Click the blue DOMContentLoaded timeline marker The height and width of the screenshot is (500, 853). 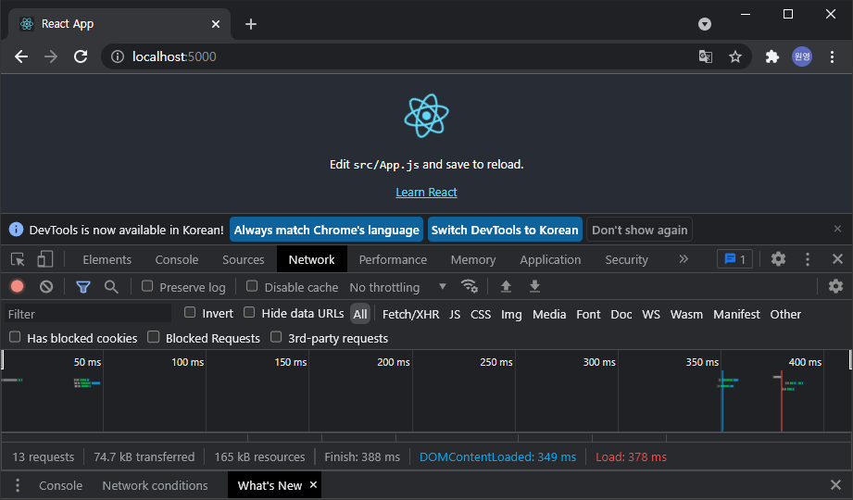tap(722, 402)
